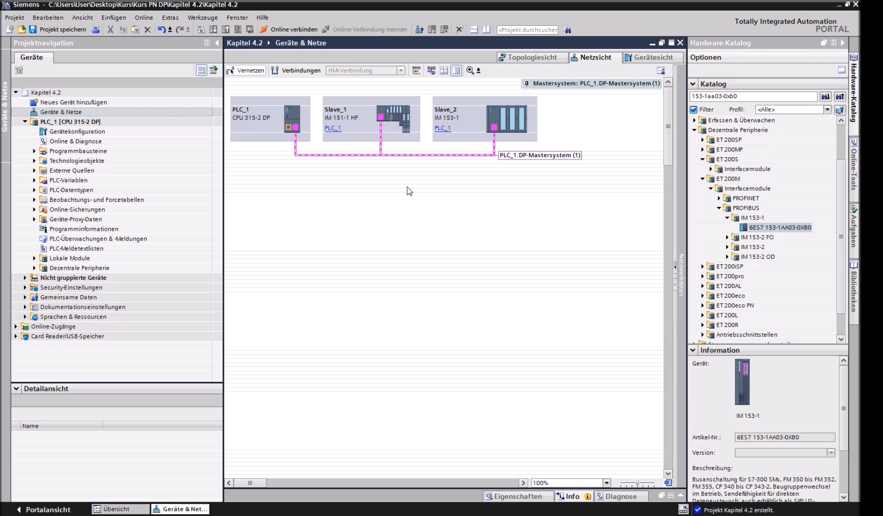This screenshot has width=883, height=516.
Task: Click the project search input field
Action: click(x=527, y=30)
